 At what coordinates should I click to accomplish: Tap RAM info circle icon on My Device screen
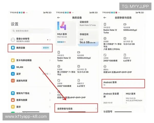click(86, 69)
